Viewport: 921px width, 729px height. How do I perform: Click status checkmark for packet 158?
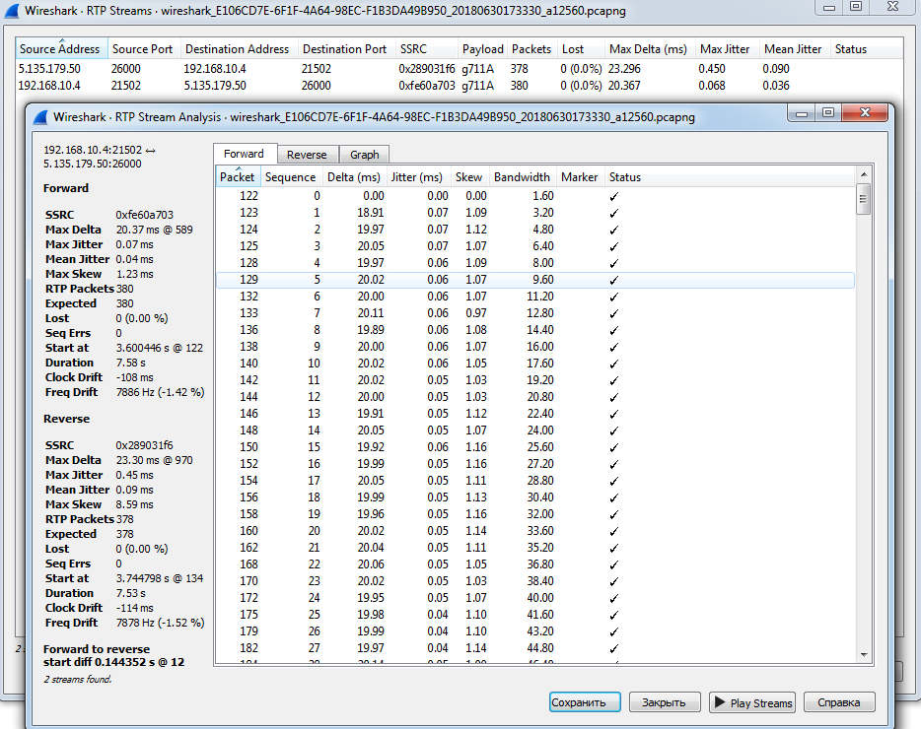pyautogui.click(x=613, y=515)
